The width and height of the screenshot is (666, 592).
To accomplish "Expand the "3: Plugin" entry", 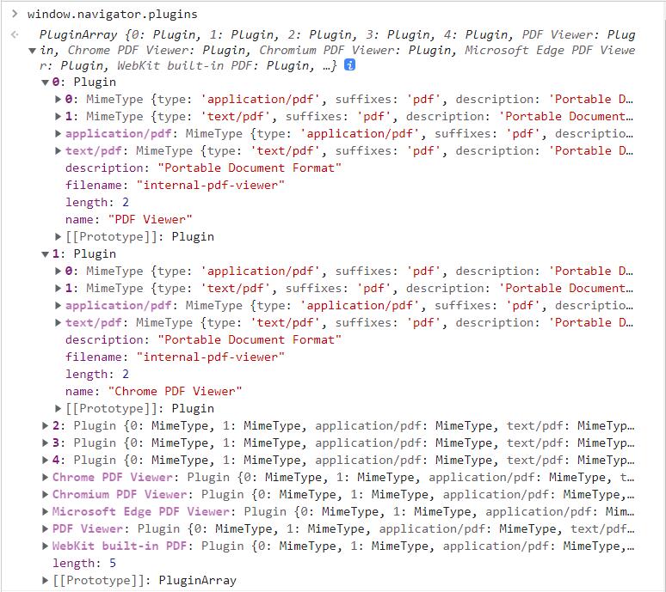I will coord(46,443).
